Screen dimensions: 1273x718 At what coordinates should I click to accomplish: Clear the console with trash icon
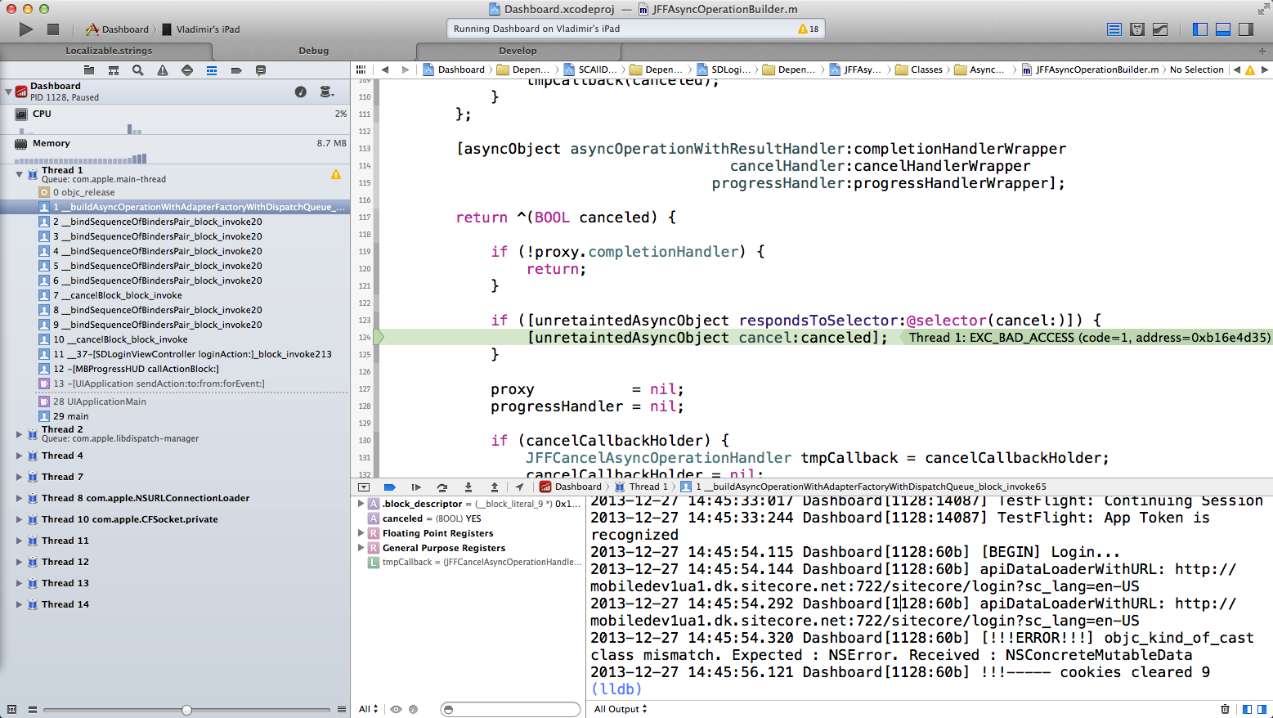pos(1225,709)
